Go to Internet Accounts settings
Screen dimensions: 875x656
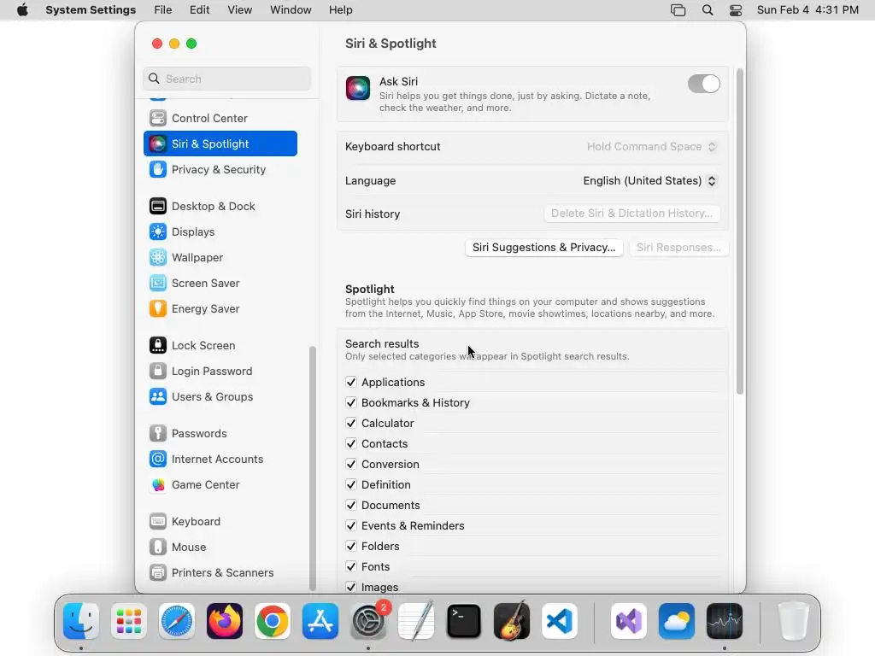(x=220, y=459)
